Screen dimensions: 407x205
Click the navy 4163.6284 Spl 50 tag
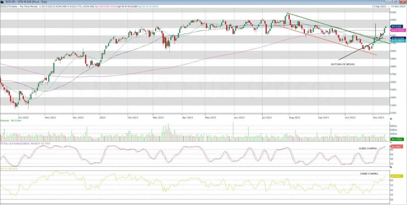click(398, 38)
